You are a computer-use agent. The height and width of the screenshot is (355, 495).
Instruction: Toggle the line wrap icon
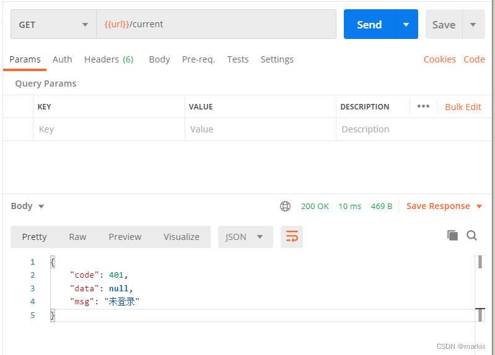(292, 237)
